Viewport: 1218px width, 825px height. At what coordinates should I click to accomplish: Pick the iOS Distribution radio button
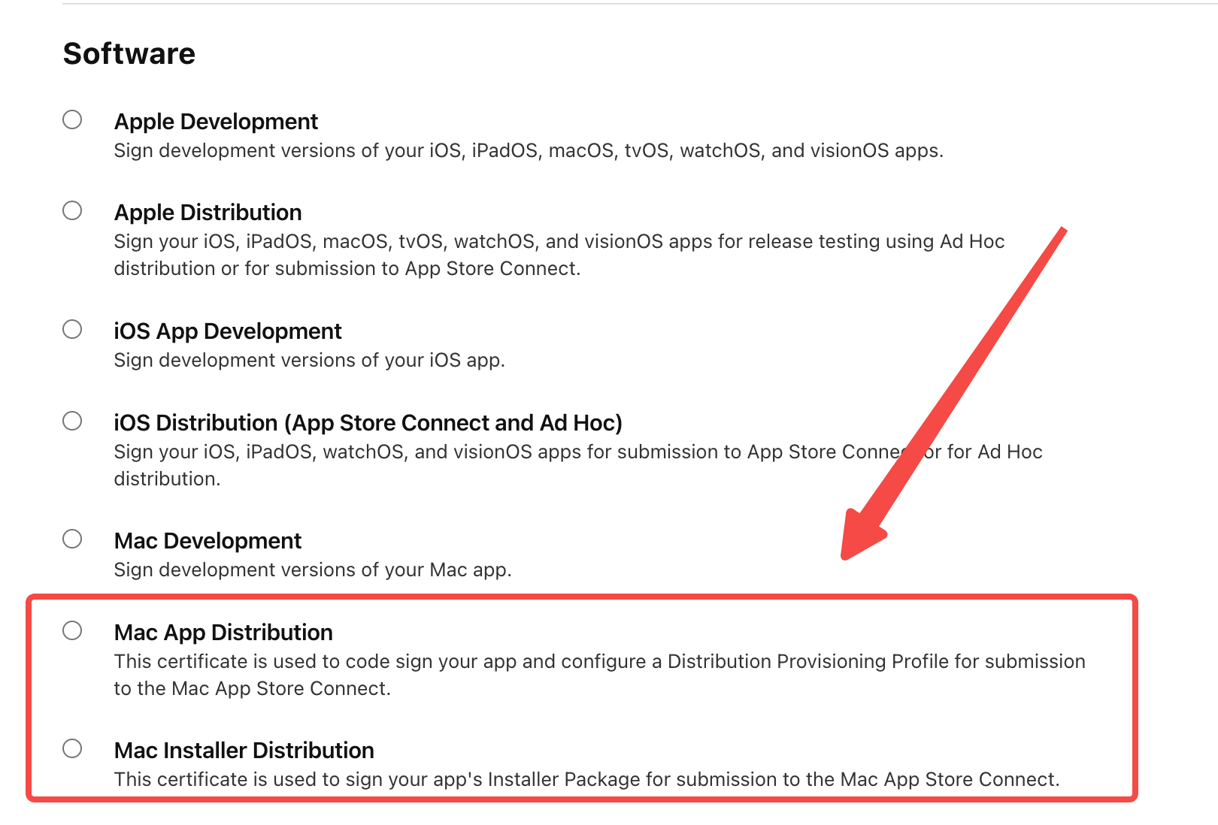tap(72, 421)
